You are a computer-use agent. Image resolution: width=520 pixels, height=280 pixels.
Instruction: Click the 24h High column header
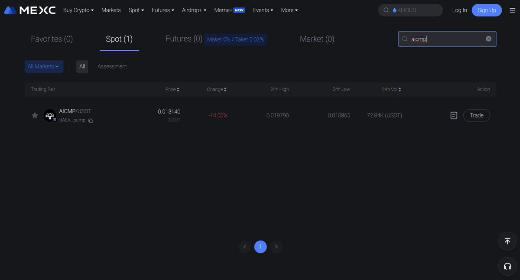click(x=279, y=89)
